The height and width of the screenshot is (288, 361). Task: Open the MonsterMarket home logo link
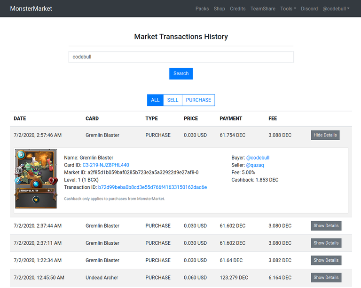(x=31, y=8)
